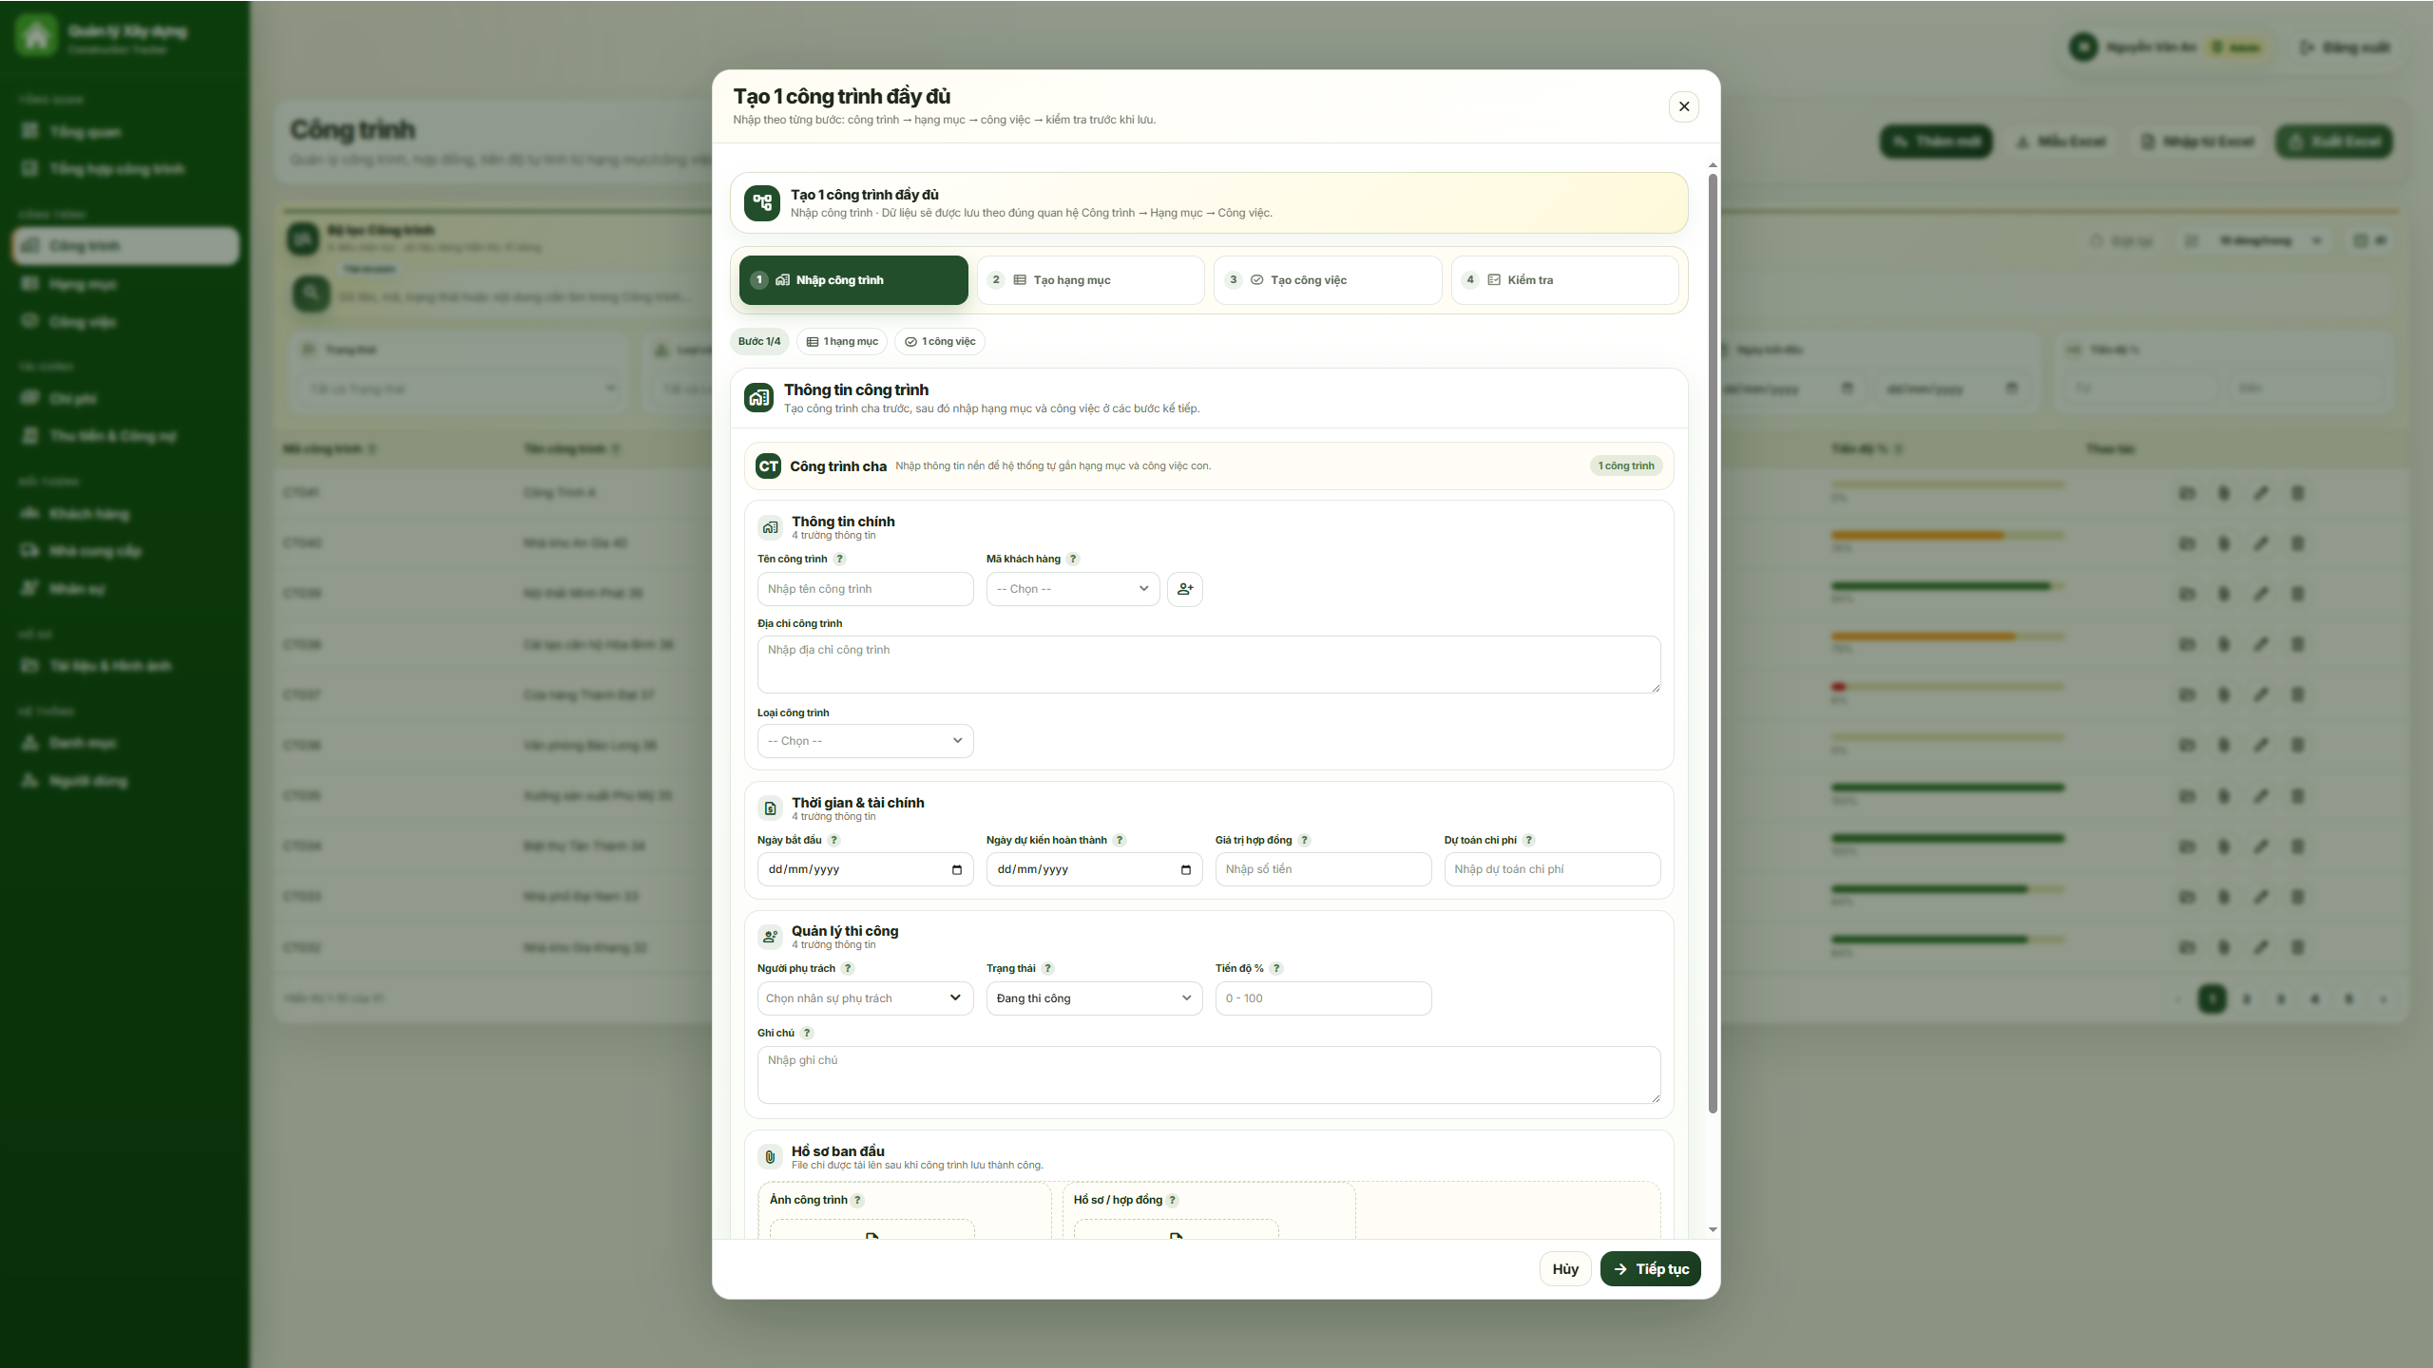Click the Hủy button
This screenshot has width=2433, height=1368.
pyautogui.click(x=1565, y=1269)
